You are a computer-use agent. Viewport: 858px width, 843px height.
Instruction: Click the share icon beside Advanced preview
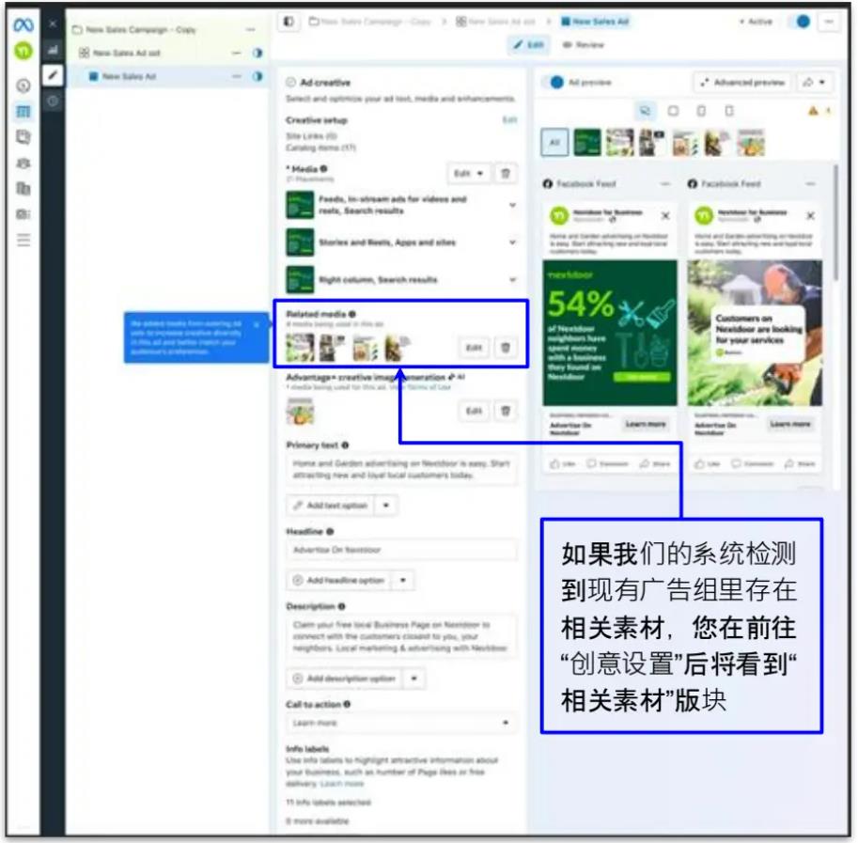[x=808, y=81]
